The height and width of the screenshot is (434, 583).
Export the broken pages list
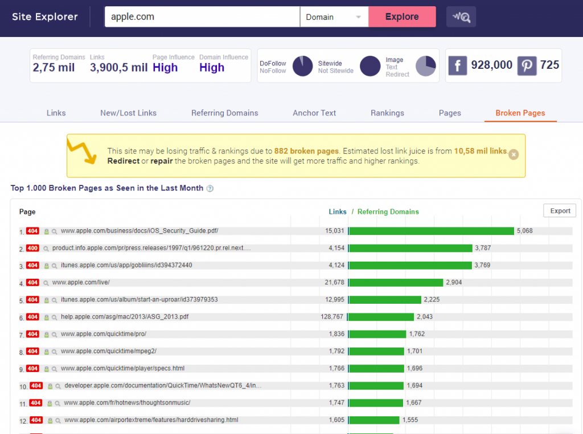point(560,210)
